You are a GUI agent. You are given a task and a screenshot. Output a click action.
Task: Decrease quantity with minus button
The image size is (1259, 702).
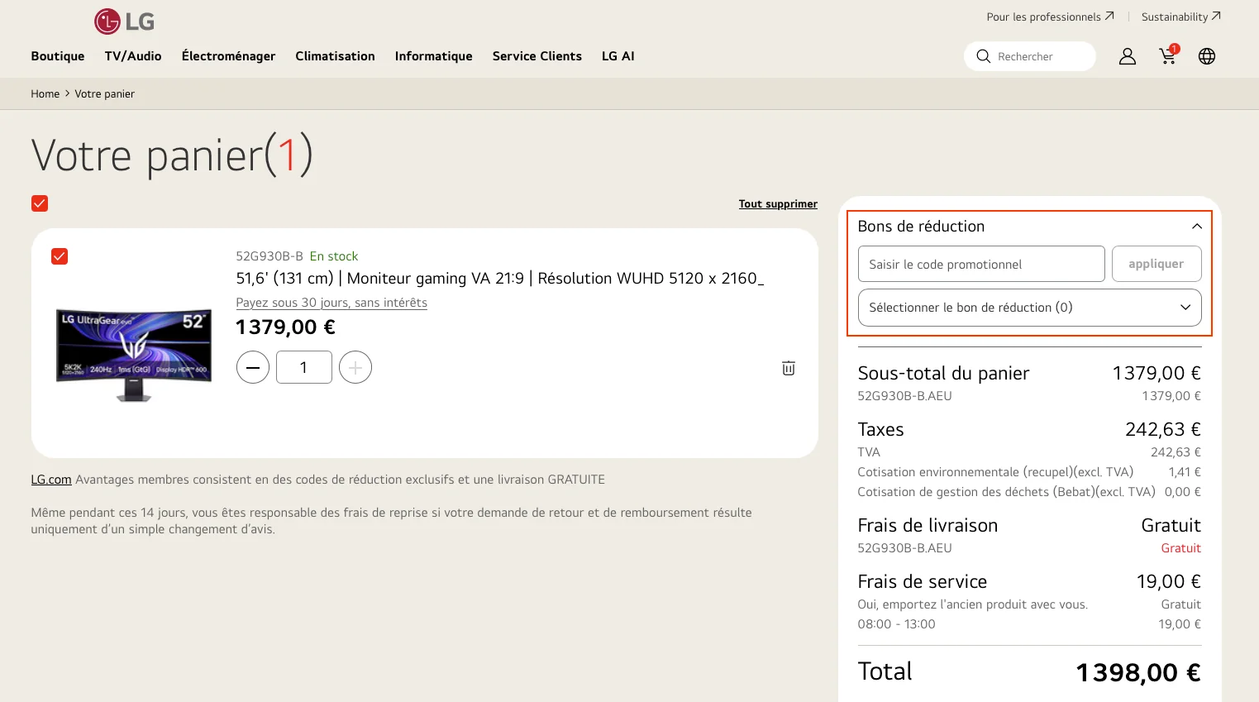pyautogui.click(x=253, y=367)
